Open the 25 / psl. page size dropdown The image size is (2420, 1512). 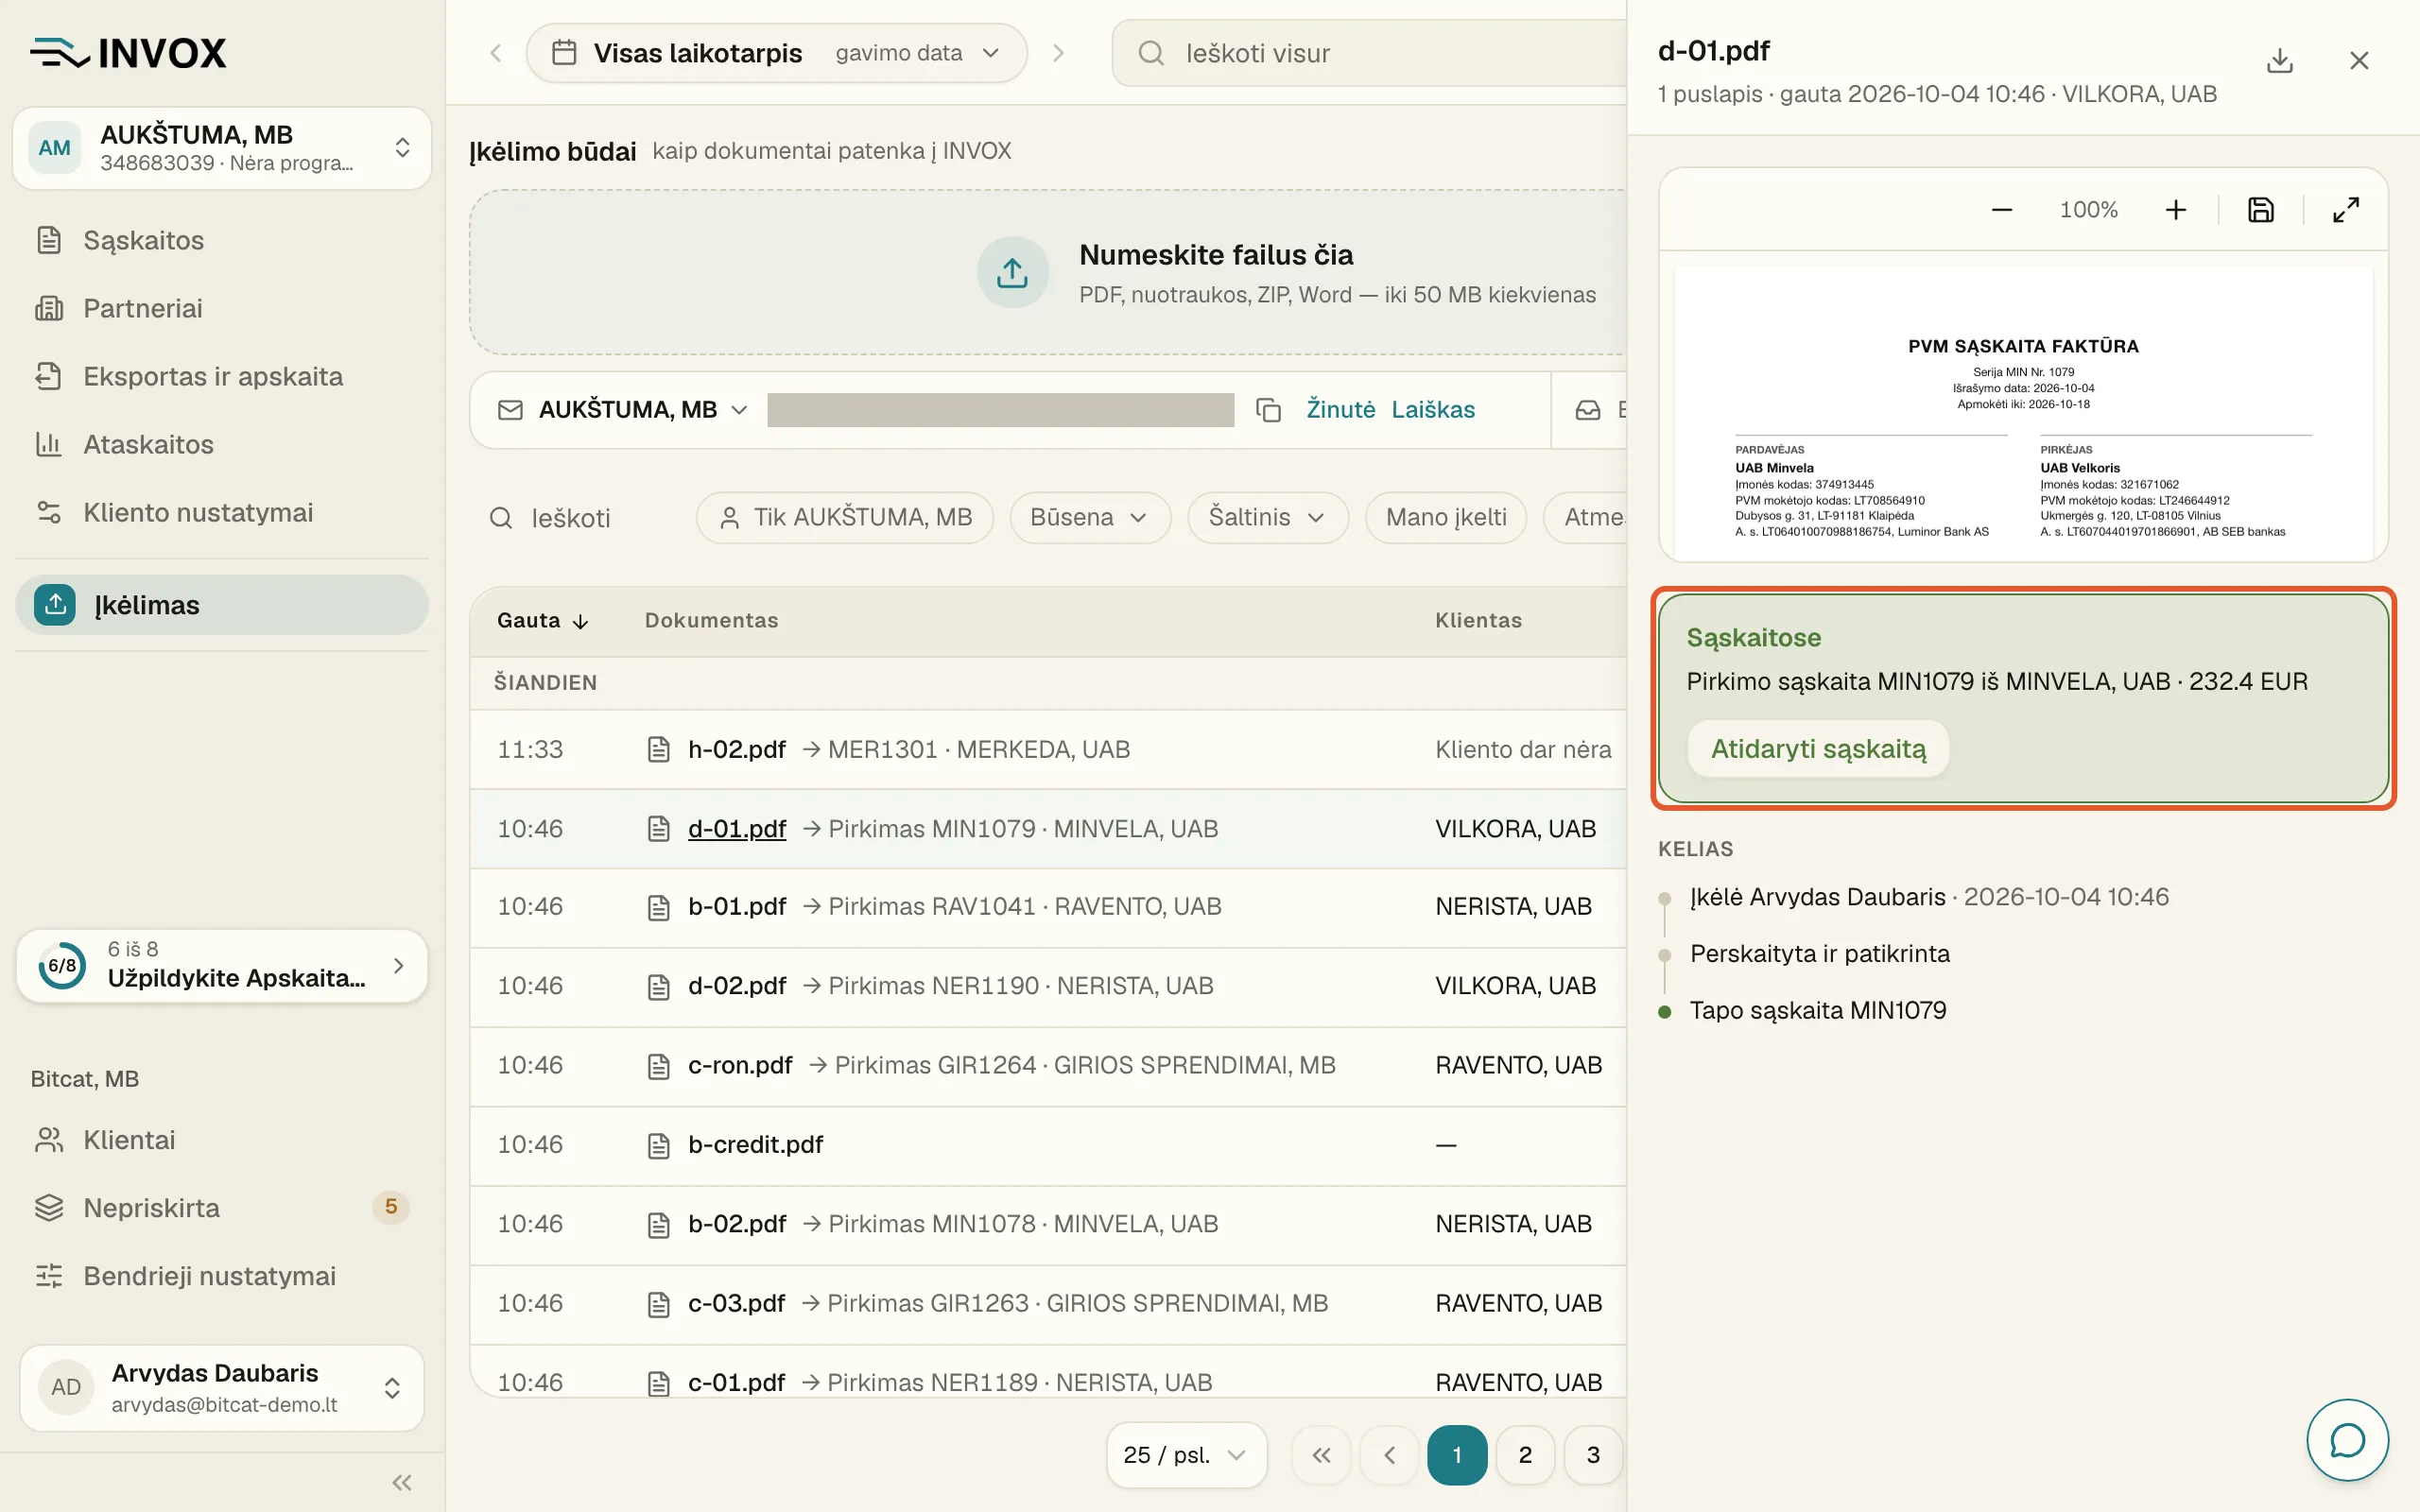[x=1187, y=1455]
